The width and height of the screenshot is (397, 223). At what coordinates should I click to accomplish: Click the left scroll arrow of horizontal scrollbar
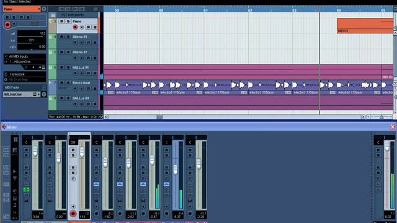point(106,117)
